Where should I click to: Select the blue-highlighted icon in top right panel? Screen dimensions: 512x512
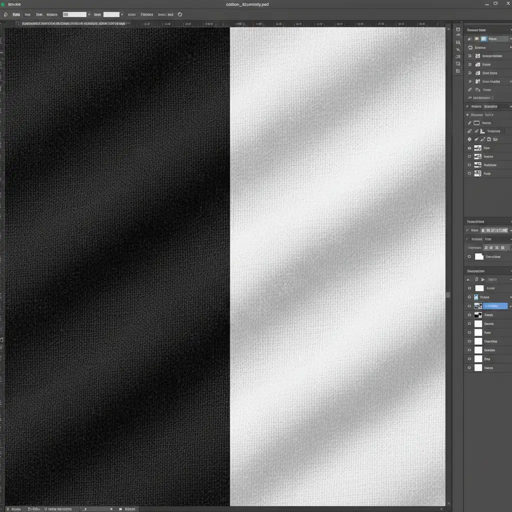(x=483, y=38)
